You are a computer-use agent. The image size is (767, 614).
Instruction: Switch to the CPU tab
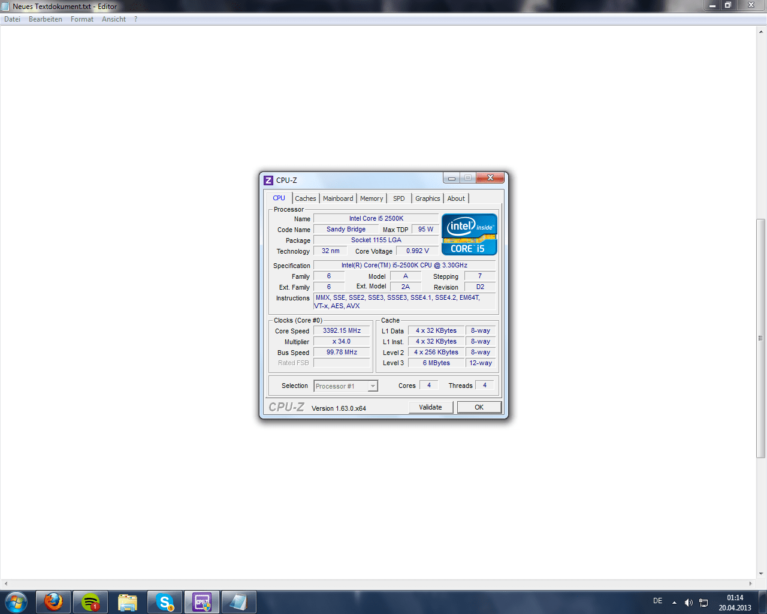(x=279, y=198)
